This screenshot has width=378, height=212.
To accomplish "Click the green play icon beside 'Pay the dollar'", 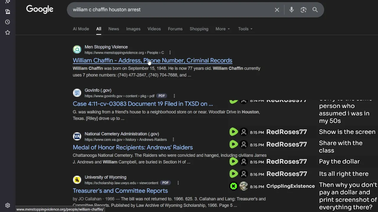I will [234, 161].
